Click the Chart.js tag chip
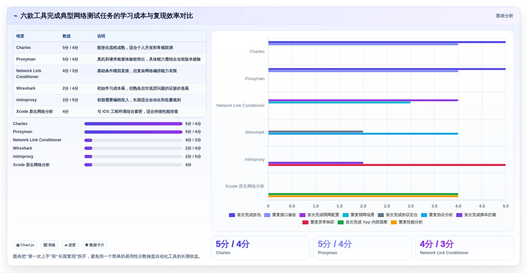The width and height of the screenshot is (527, 273). tap(25, 245)
